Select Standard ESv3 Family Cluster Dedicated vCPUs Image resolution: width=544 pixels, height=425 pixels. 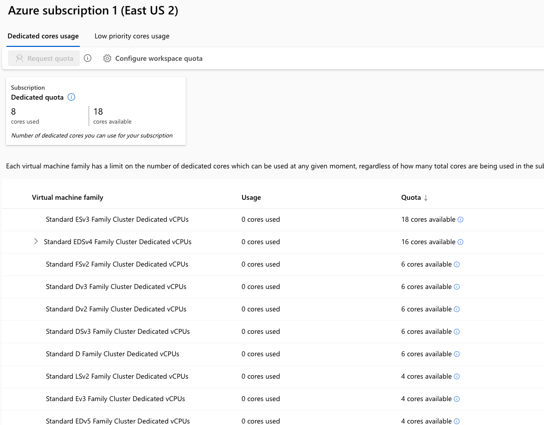tap(117, 219)
